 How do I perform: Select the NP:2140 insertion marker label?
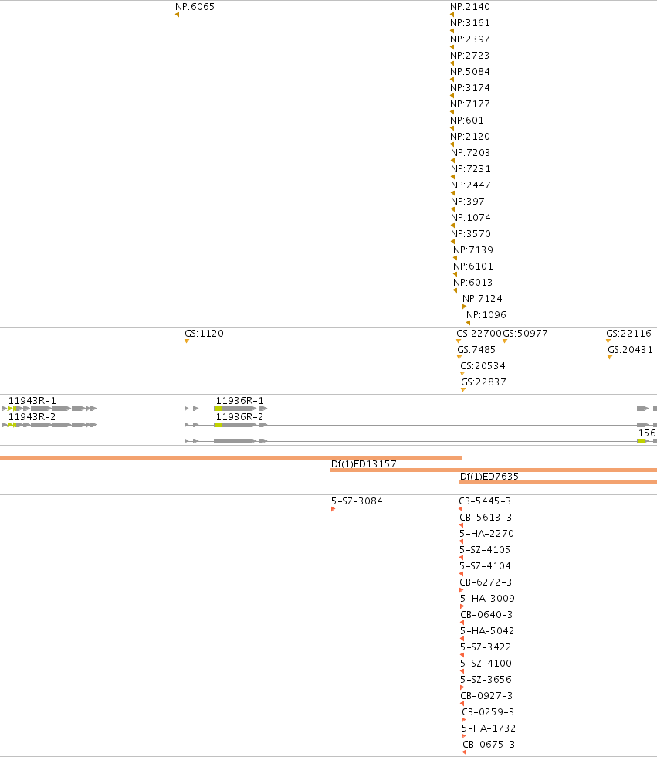[x=470, y=7]
